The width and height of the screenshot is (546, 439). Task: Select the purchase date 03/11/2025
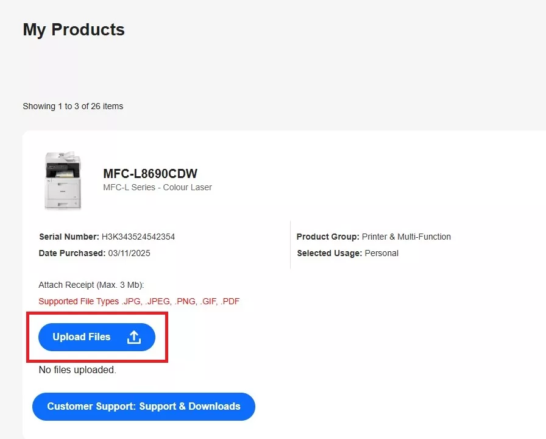pos(129,253)
